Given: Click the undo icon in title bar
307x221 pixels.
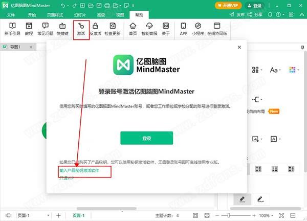Looking at the screenshot, I should [63, 6].
